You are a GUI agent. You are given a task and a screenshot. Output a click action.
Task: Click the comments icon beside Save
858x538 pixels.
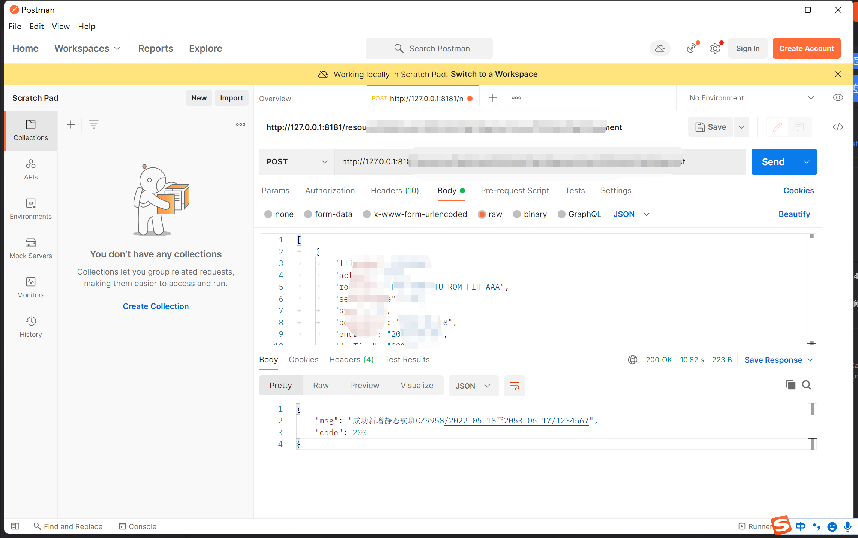[799, 127]
